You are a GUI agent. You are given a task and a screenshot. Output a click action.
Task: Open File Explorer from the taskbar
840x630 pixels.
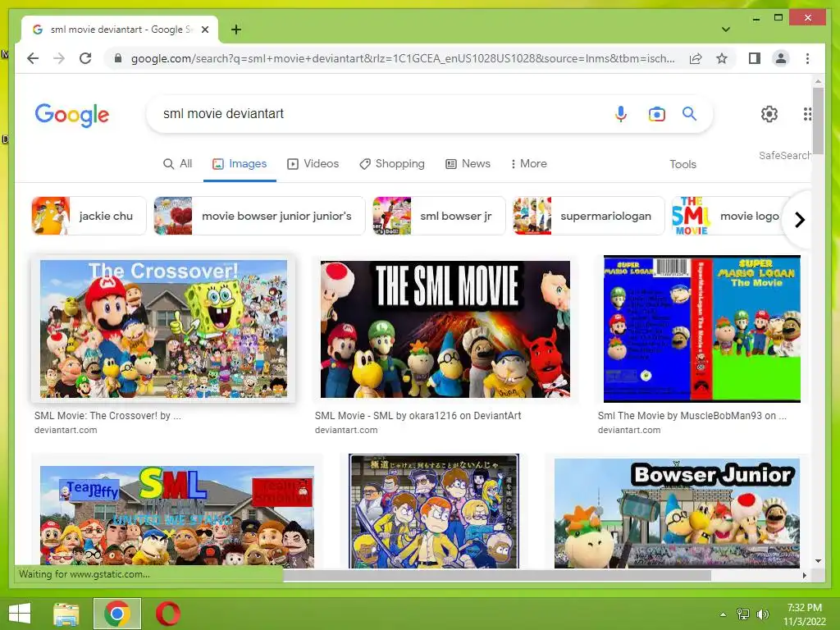point(66,614)
